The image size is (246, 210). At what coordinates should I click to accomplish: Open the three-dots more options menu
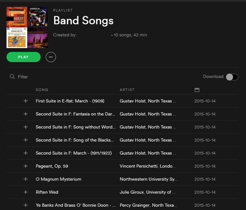[x=51, y=57]
